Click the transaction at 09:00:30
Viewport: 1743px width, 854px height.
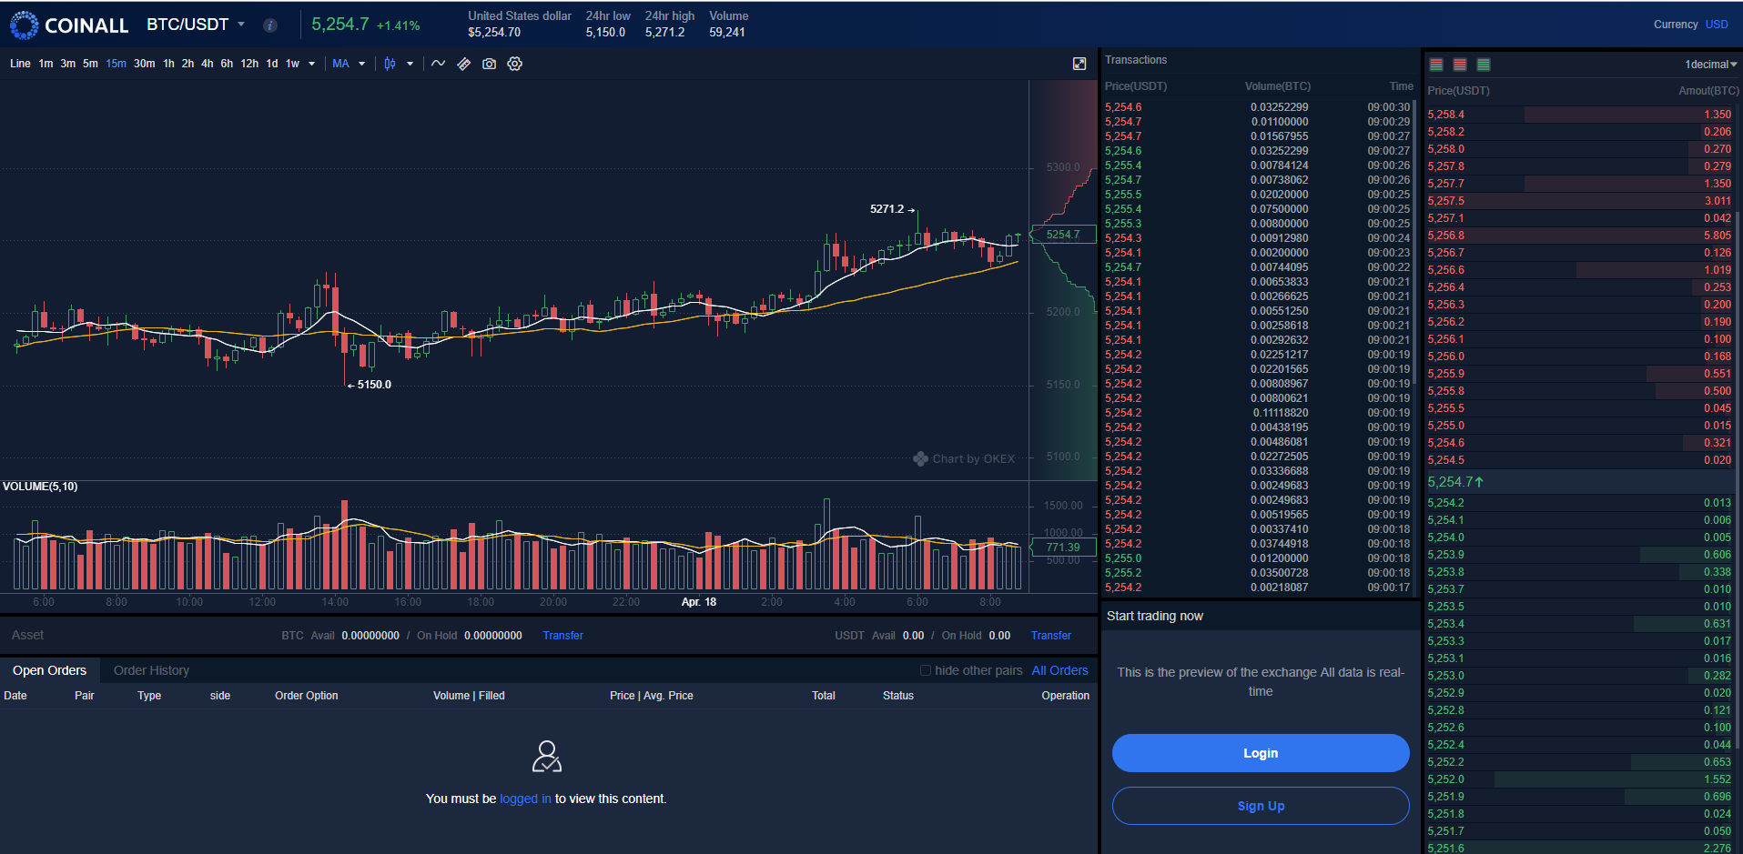click(x=1257, y=107)
